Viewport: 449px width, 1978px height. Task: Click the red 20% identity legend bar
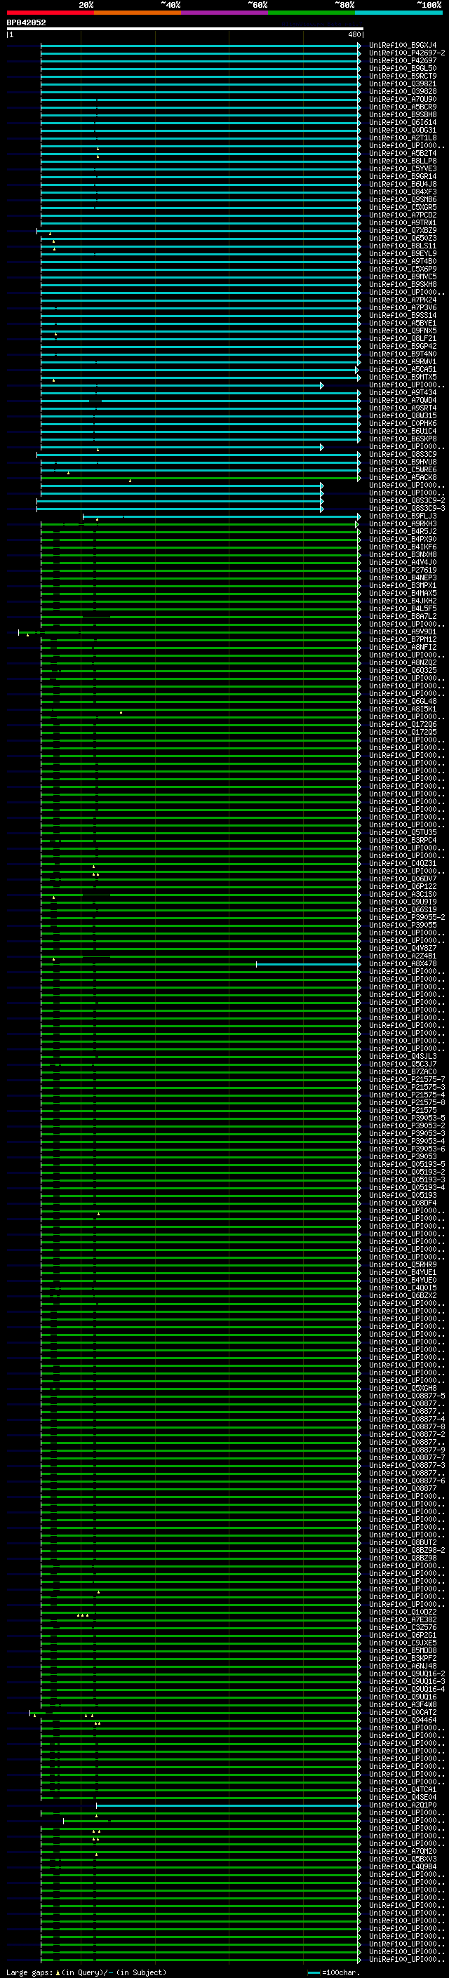click(x=50, y=13)
